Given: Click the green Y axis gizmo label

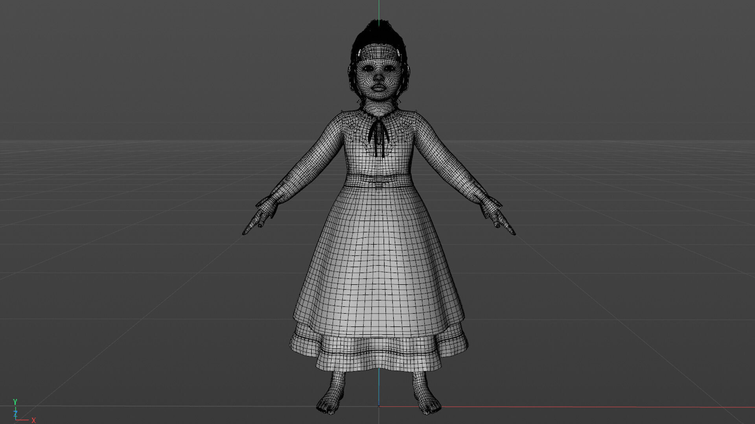Looking at the screenshot, I should pos(15,402).
